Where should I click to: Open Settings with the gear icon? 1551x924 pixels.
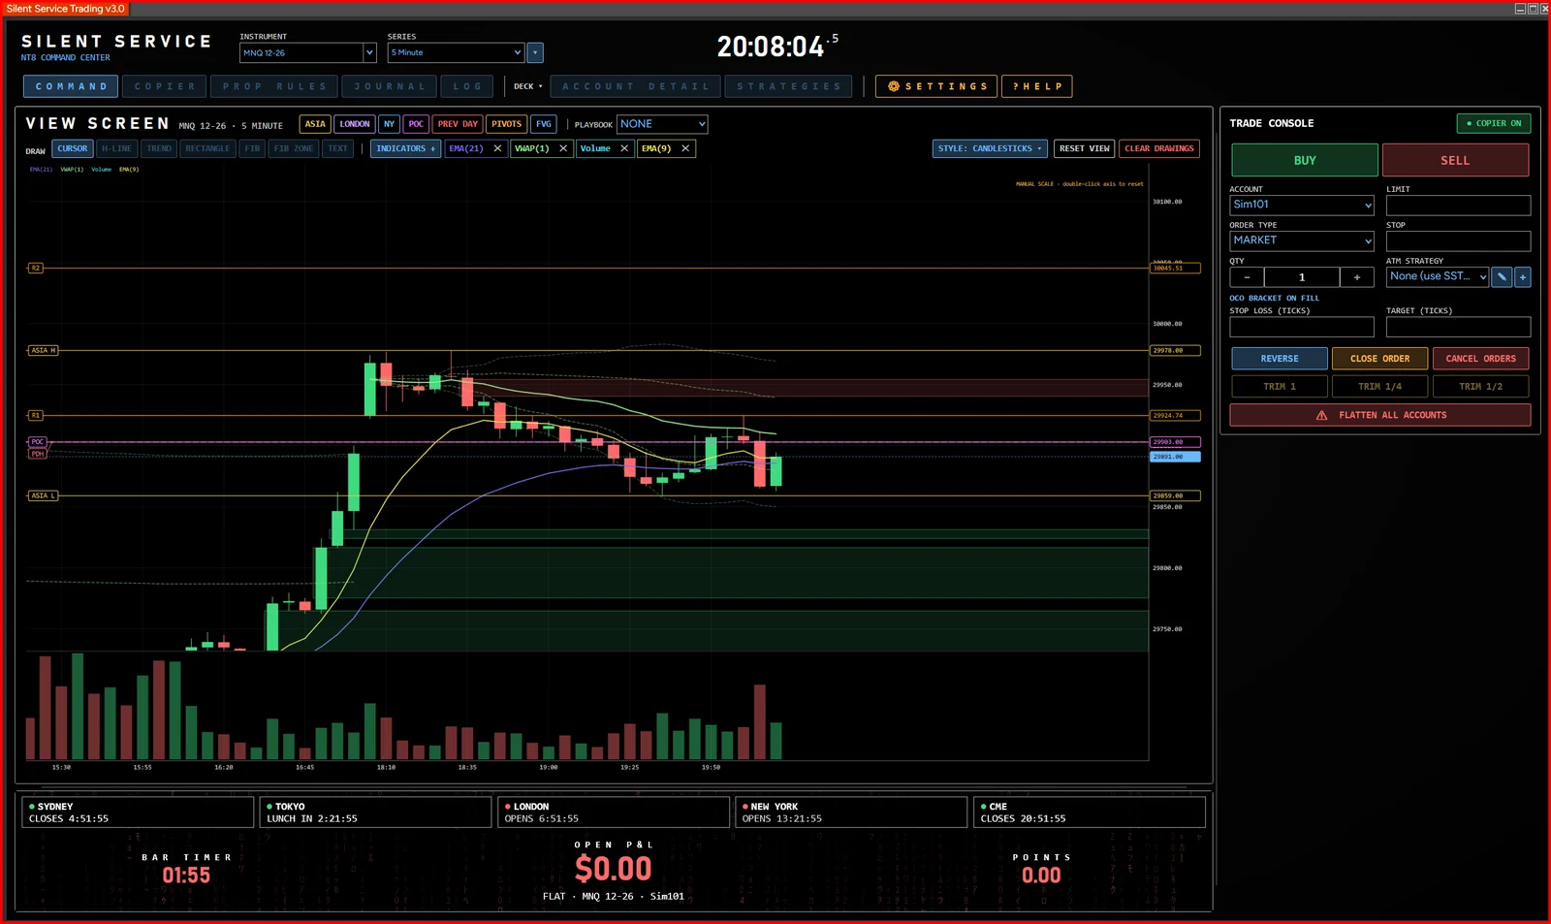click(936, 86)
